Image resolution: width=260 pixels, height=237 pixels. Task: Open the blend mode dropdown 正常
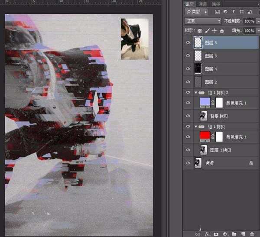(x=202, y=21)
